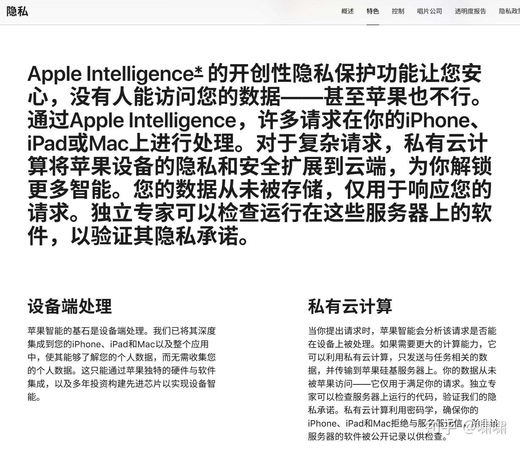The image size is (520, 449).
Task: Click the last line 服务器的软件被公开记录以供检查
Action: [x=378, y=436]
